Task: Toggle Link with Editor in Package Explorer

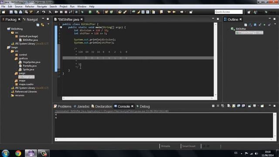Action: point(43,25)
